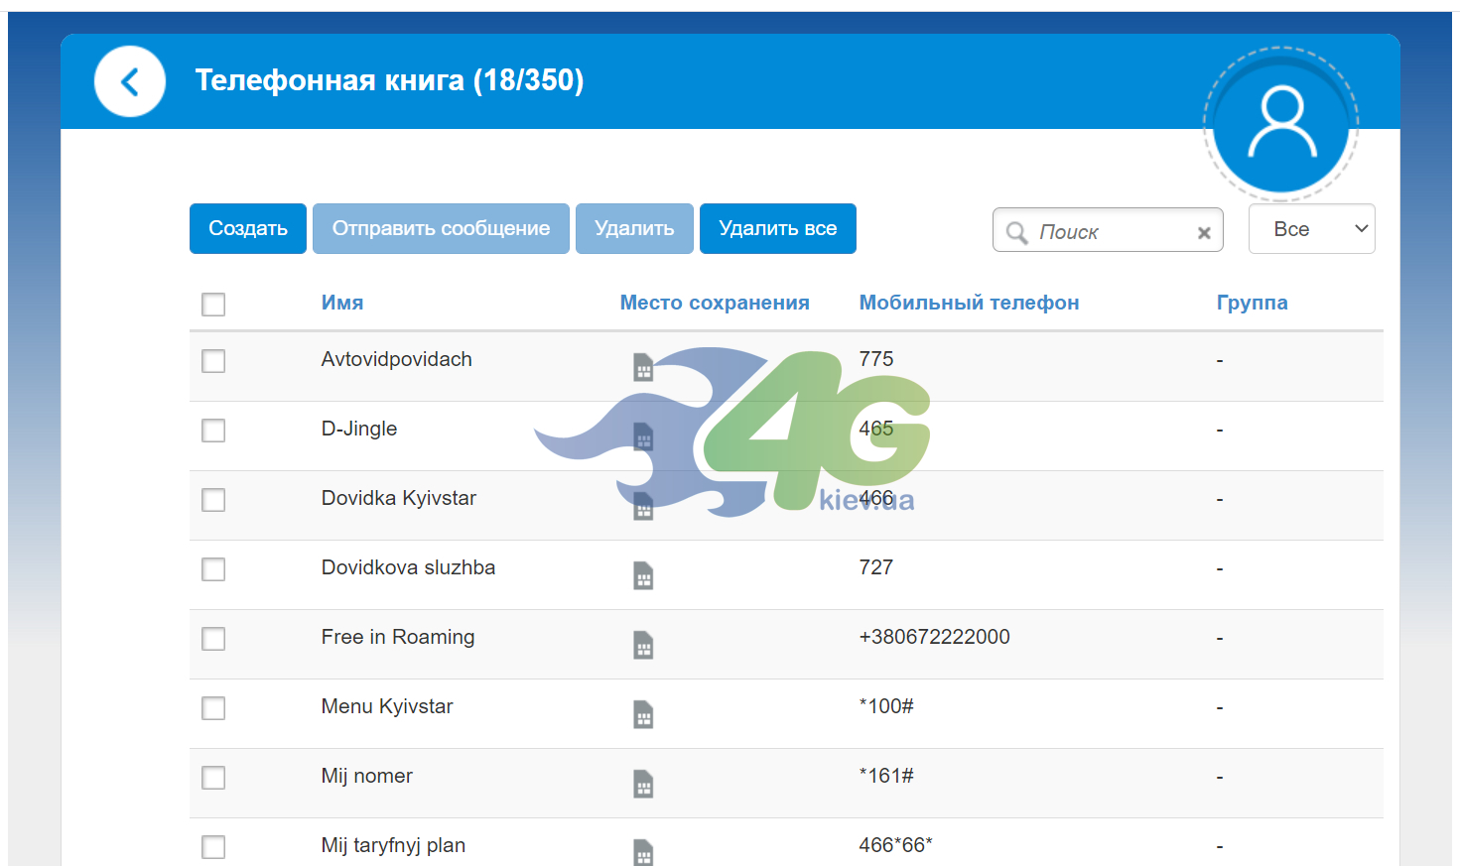Click the SIM card icon for Free in Roaming
Screen dimensions: 1460x866
[x=643, y=645]
